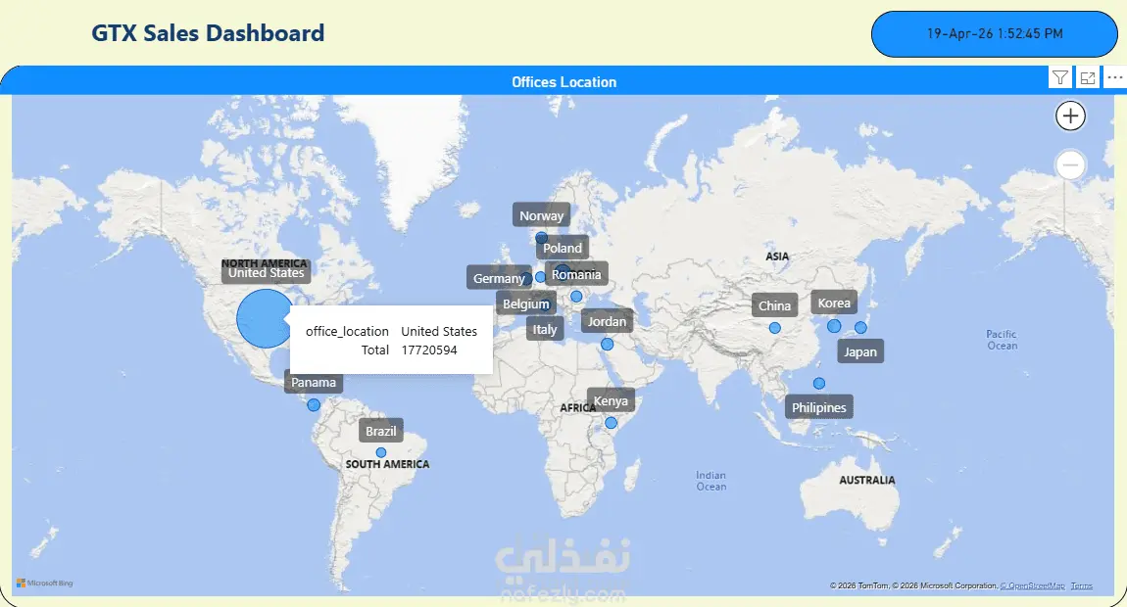Image resolution: width=1127 pixels, height=607 pixels.
Task: Click the focus mode icon
Action: click(x=1088, y=78)
